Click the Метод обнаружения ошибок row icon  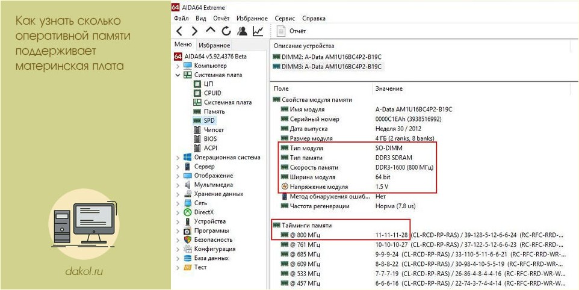point(284,196)
